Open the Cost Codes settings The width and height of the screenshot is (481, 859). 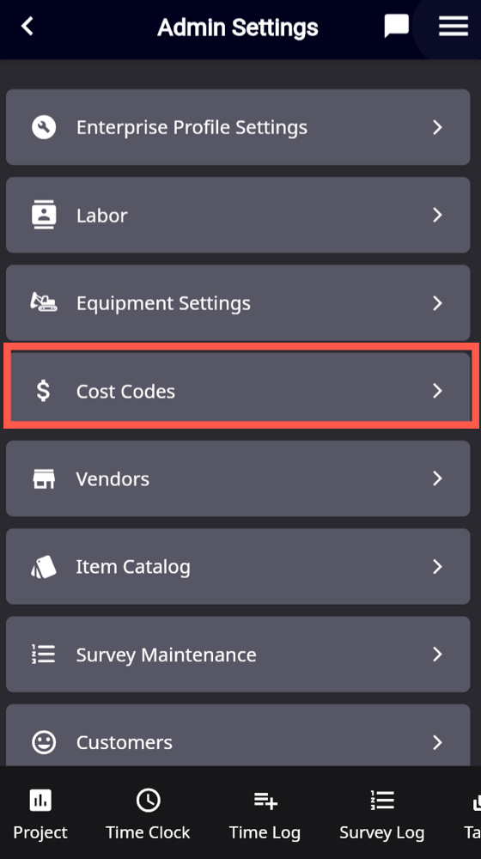(x=240, y=391)
